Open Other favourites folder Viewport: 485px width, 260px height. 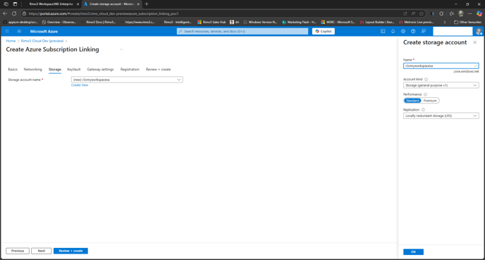[x=467, y=23]
